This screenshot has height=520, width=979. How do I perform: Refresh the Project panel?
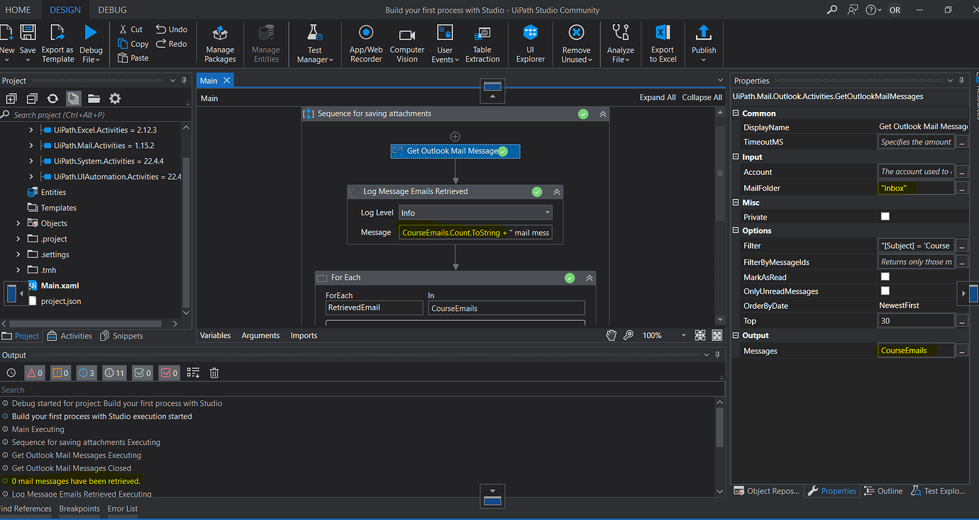(52, 98)
